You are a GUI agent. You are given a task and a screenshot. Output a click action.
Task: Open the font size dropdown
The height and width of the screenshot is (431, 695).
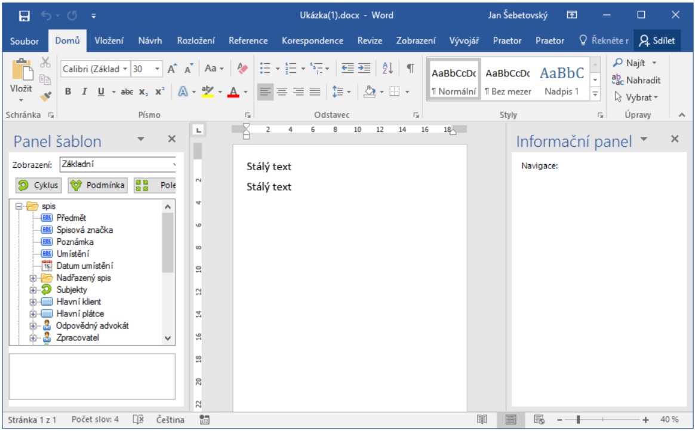coord(158,69)
